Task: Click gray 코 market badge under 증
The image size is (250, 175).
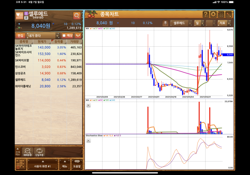Action: click(x=26, y=18)
